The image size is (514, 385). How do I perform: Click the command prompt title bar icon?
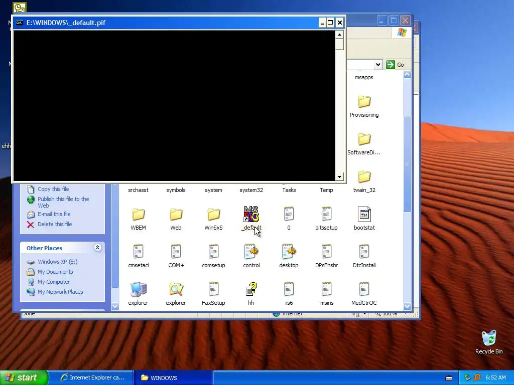20,23
